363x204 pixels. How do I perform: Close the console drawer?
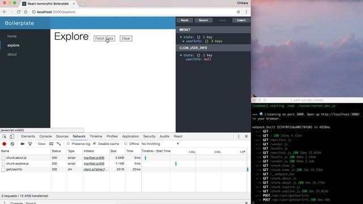(246, 203)
